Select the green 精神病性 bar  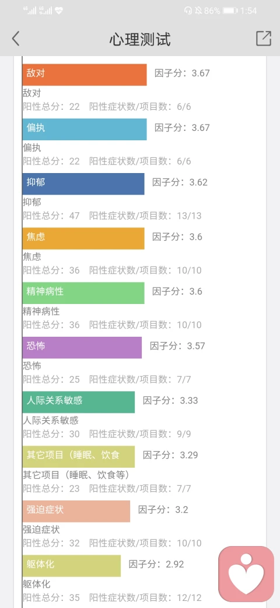pos(83,293)
